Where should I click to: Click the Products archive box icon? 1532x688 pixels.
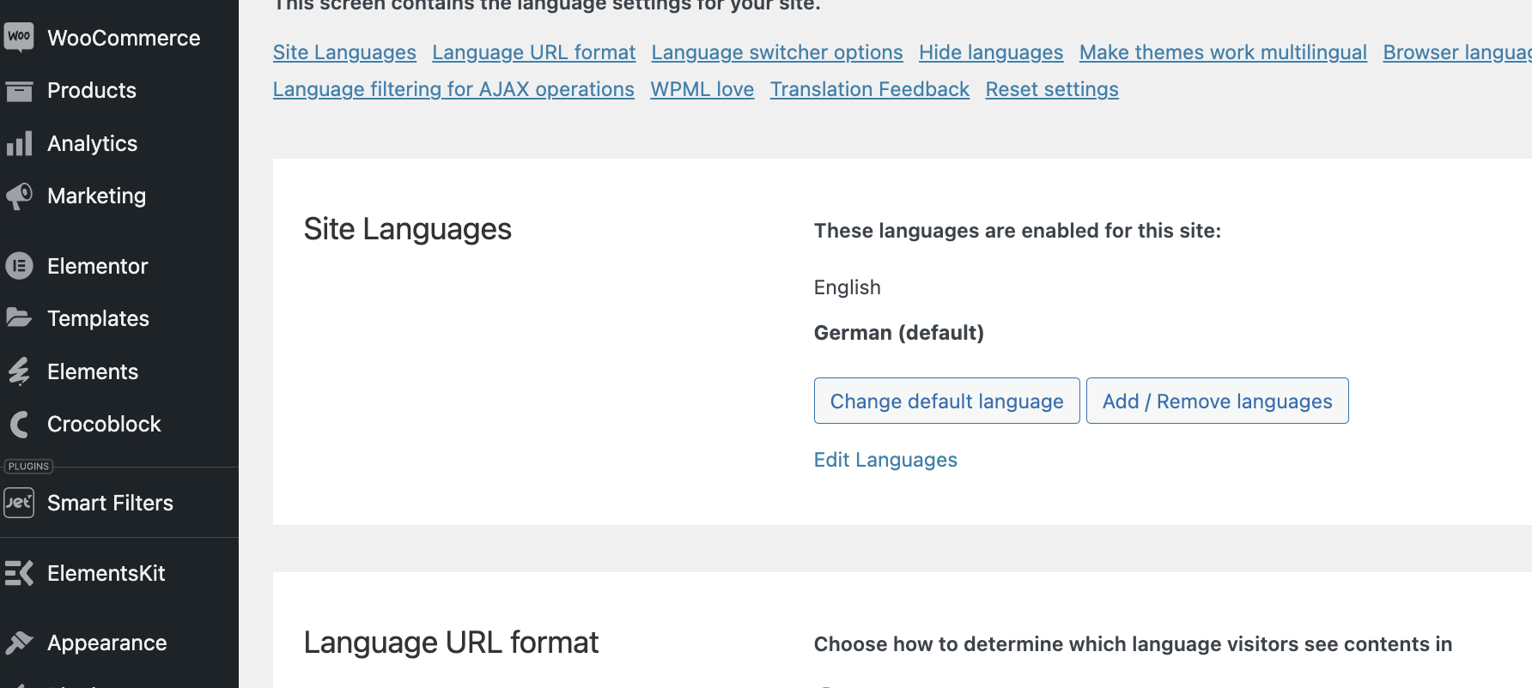tap(19, 90)
